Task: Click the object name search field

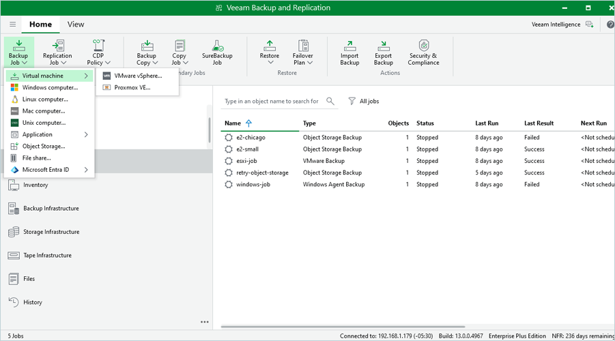Action: coord(273,101)
